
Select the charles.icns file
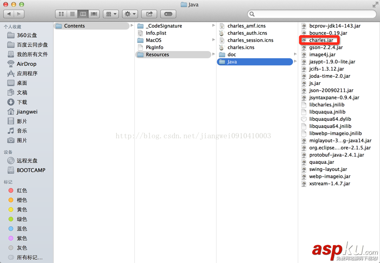point(255,47)
